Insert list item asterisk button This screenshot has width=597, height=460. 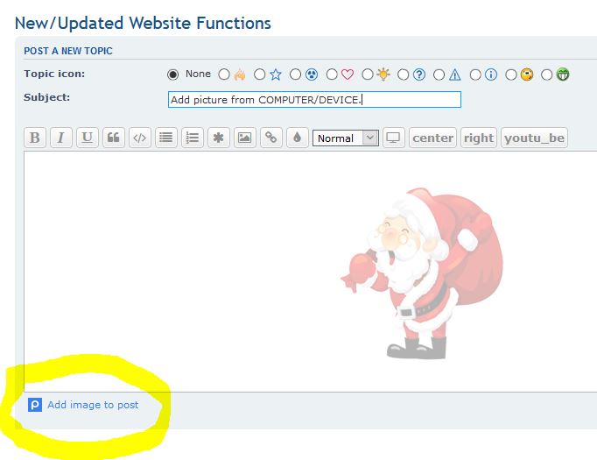pos(219,138)
